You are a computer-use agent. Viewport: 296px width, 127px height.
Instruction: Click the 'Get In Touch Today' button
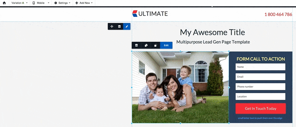[261, 109]
